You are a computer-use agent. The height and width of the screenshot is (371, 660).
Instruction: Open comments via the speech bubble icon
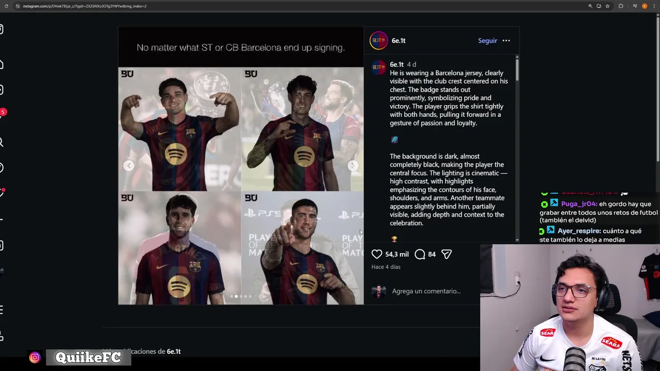(x=420, y=254)
